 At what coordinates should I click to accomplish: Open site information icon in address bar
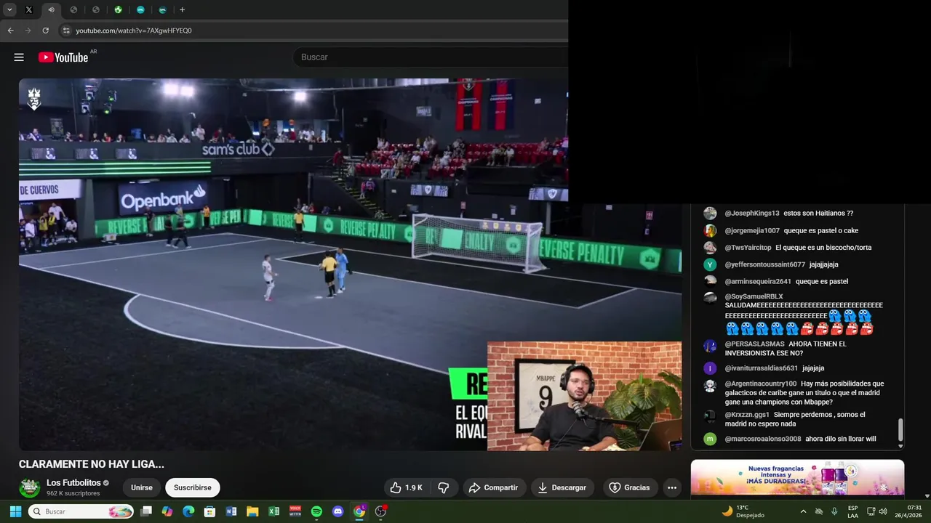(66, 31)
